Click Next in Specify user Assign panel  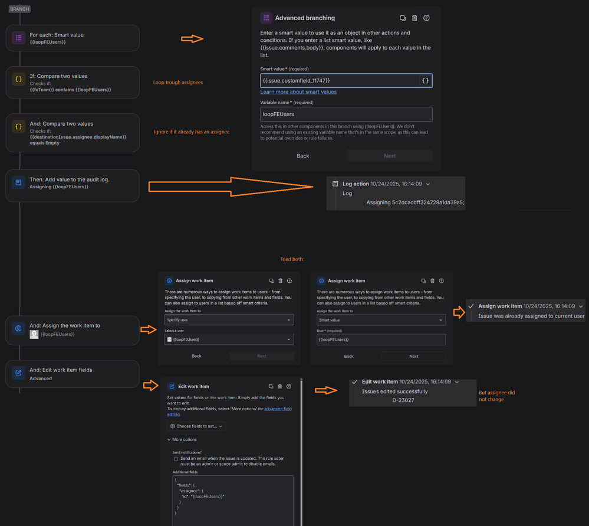(262, 356)
